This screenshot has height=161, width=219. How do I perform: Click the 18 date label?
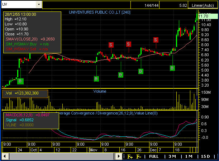[177, 150]
